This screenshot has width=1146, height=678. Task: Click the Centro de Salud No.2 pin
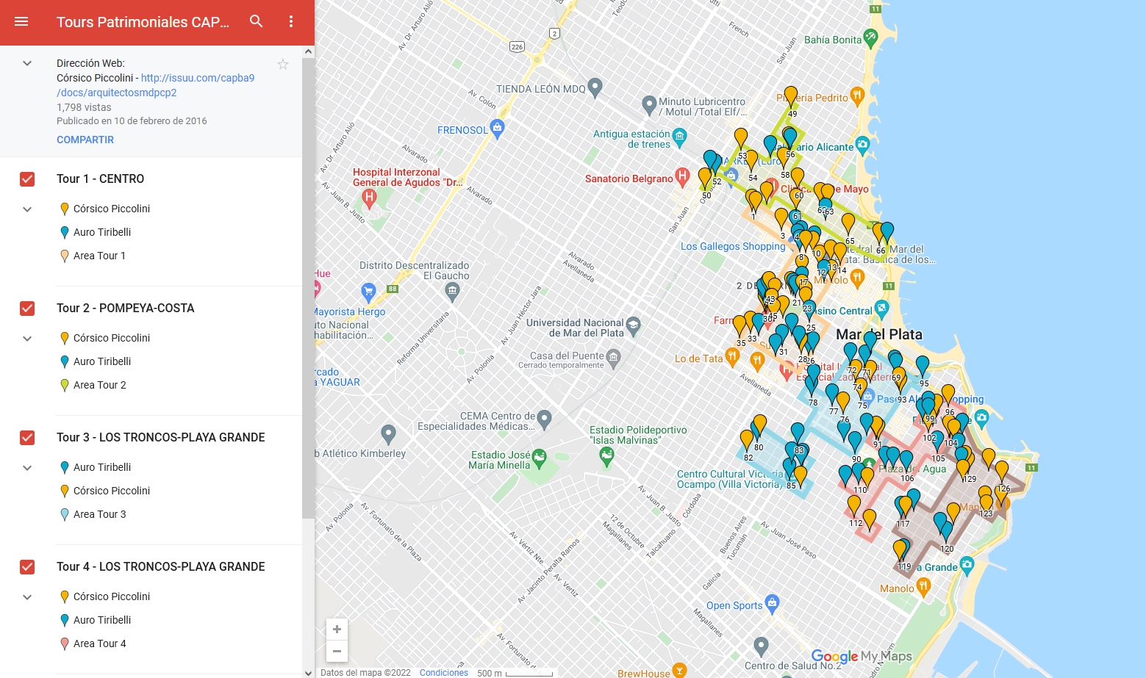click(761, 646)
